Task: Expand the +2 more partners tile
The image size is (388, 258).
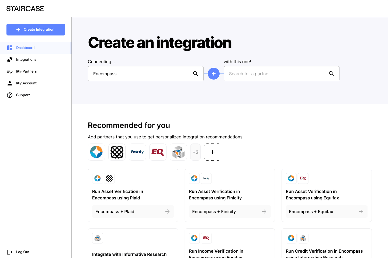Action: click(196, 152)
